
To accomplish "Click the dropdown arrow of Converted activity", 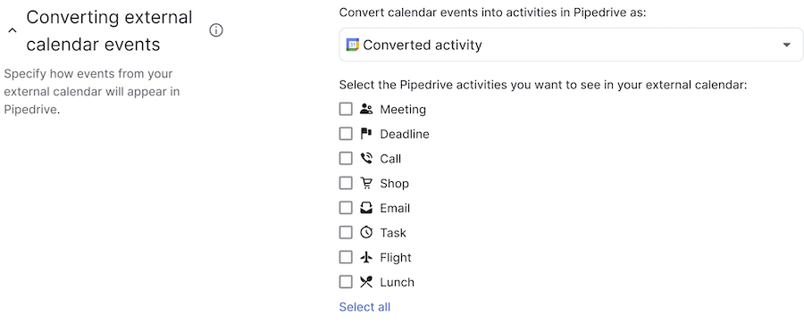I will click(x=786, y=45).
